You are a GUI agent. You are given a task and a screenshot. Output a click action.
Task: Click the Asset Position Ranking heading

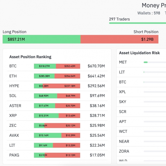(30, 57)
